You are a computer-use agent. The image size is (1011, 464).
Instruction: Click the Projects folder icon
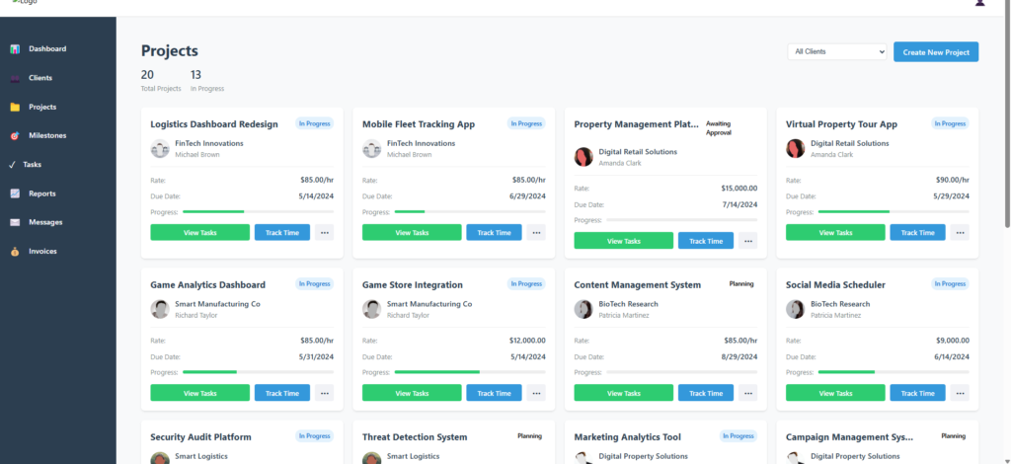(15, 107)
